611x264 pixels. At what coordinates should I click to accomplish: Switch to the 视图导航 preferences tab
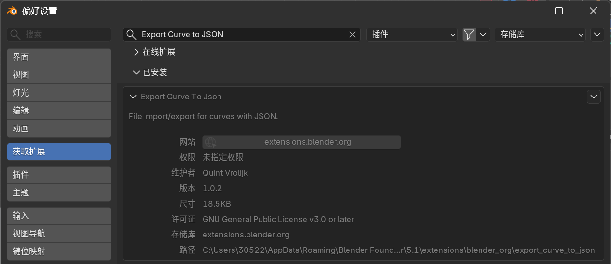point(59,234)
